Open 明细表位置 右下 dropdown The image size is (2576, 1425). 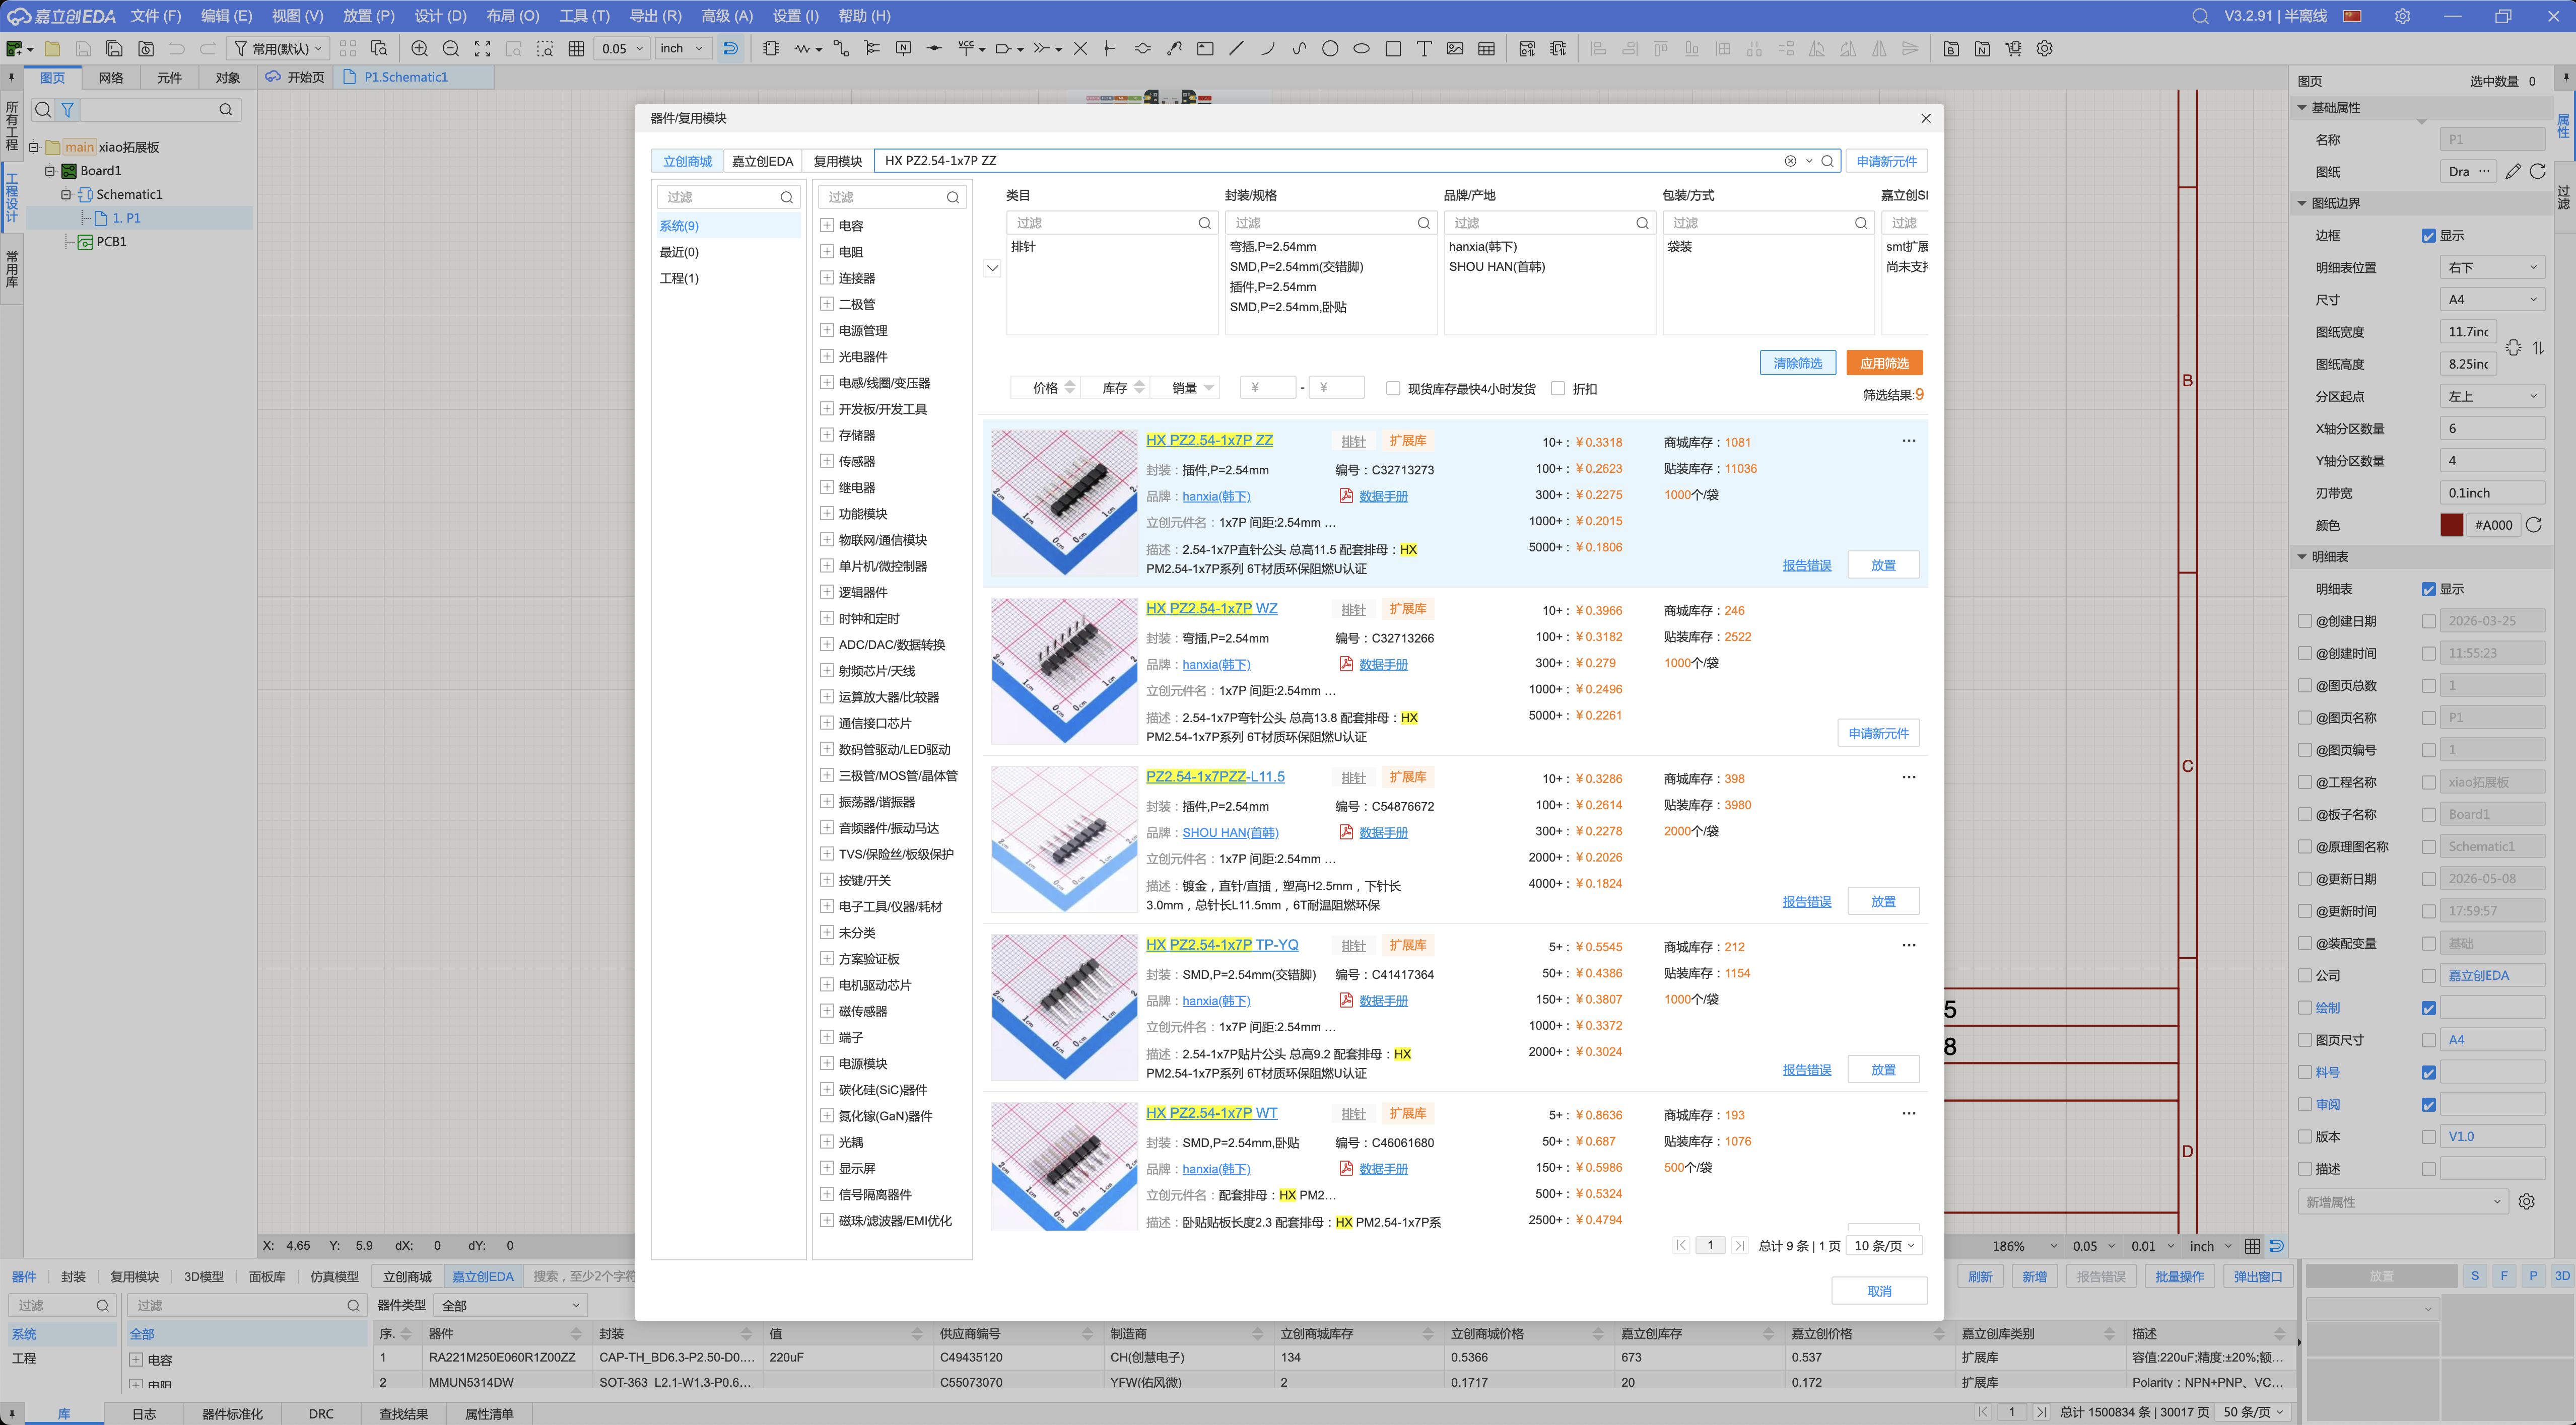point(2492,268)
